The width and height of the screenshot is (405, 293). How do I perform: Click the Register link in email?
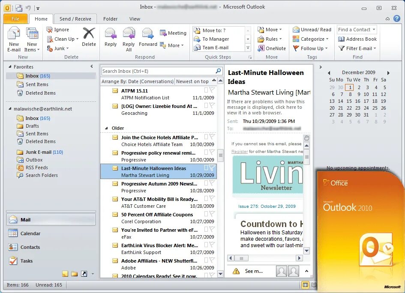[240, 152]
